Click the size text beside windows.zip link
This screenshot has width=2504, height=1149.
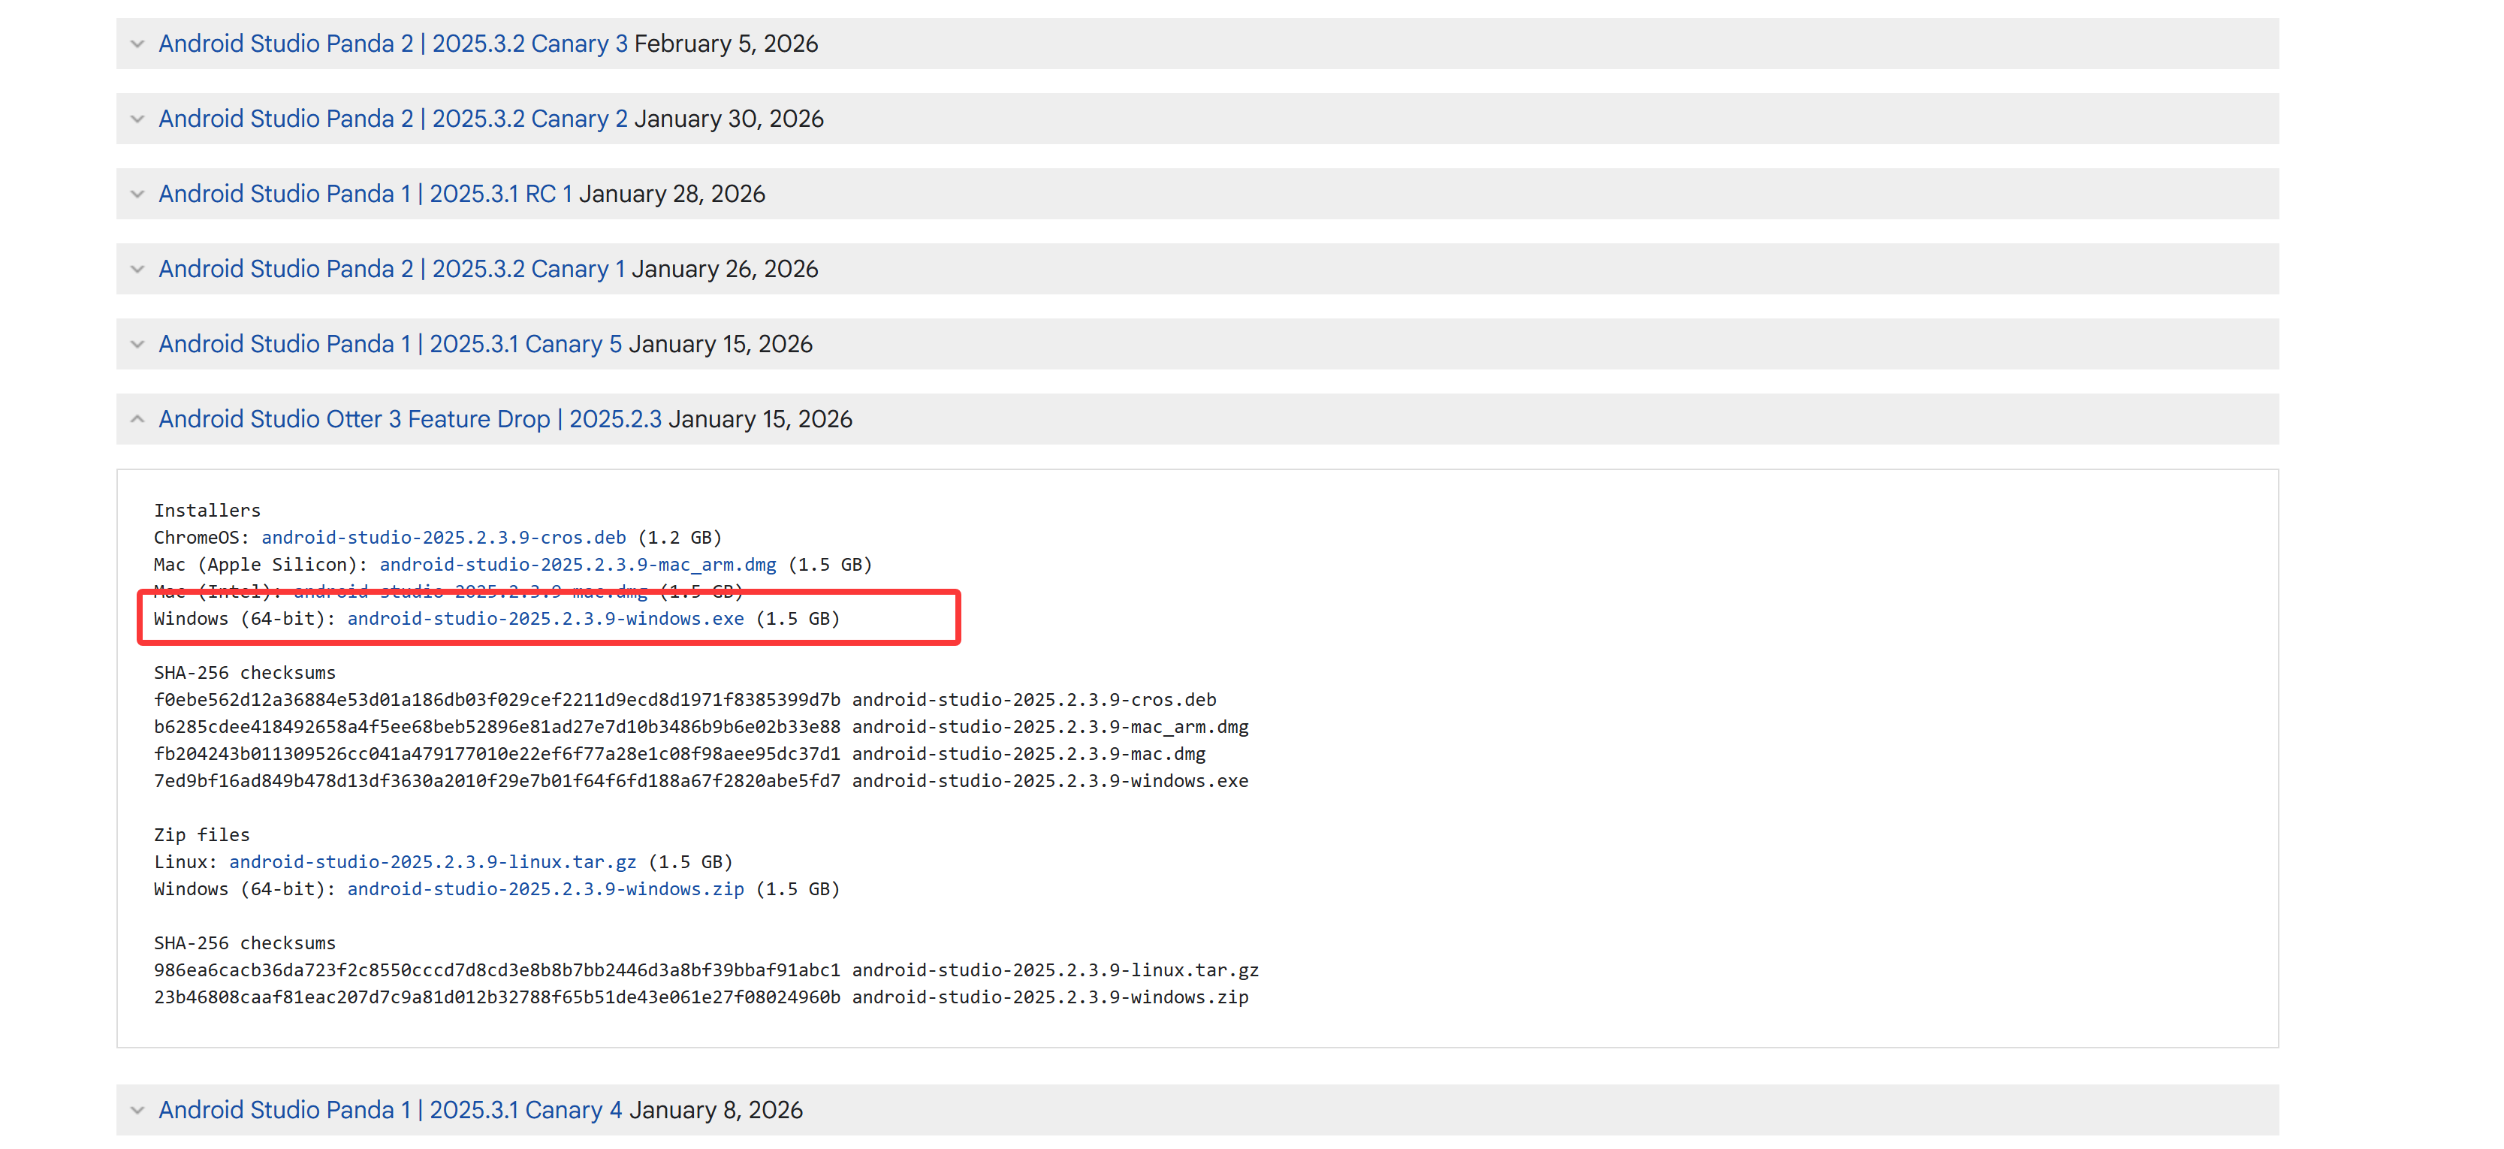(x=798, y=889)
